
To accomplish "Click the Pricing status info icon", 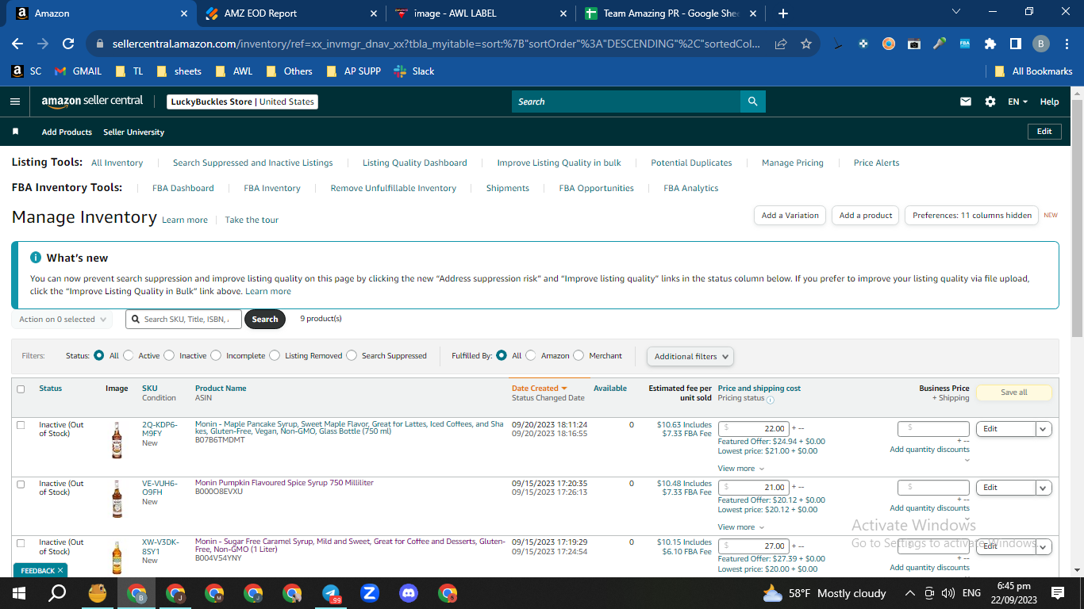I will [771, 400].
